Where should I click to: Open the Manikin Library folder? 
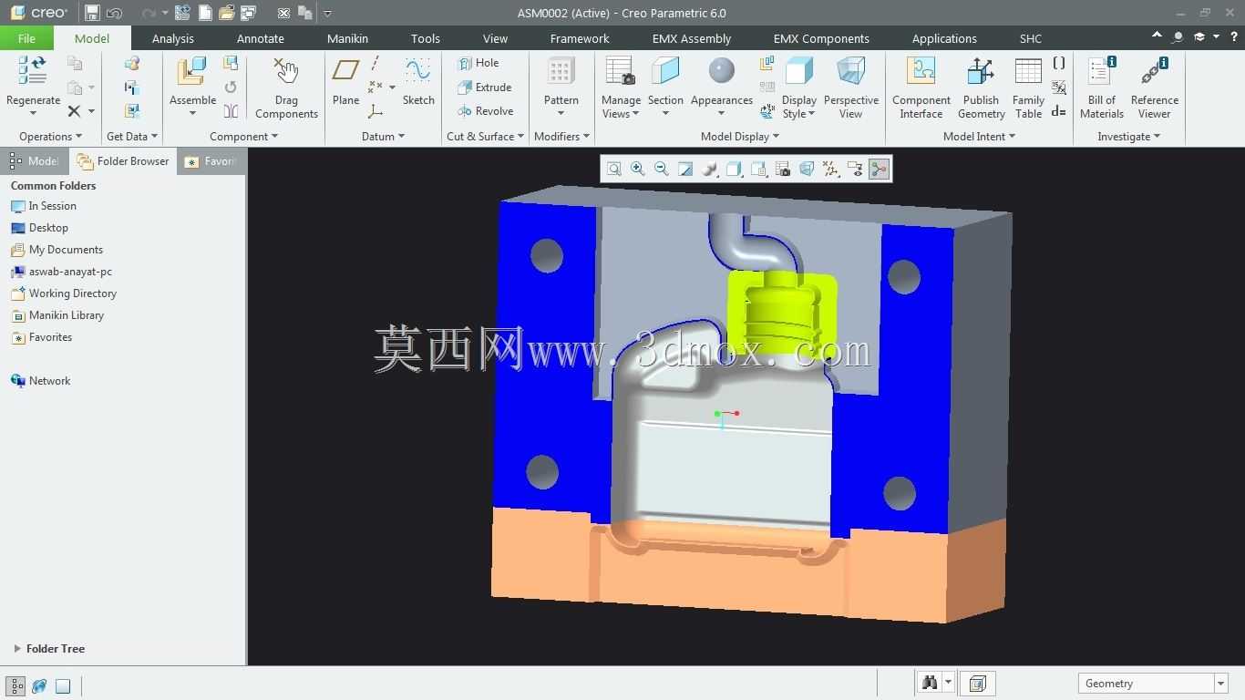tap(57, 315)
